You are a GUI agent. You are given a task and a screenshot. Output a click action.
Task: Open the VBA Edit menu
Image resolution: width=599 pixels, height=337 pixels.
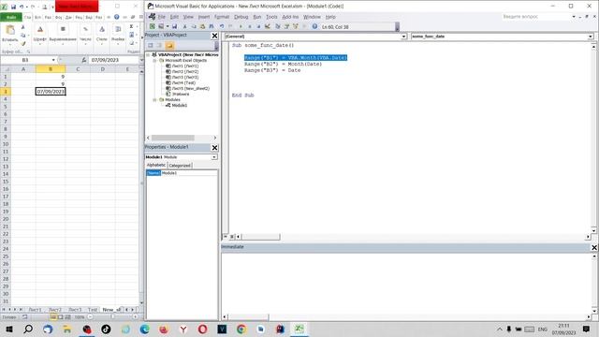(174, 17)
